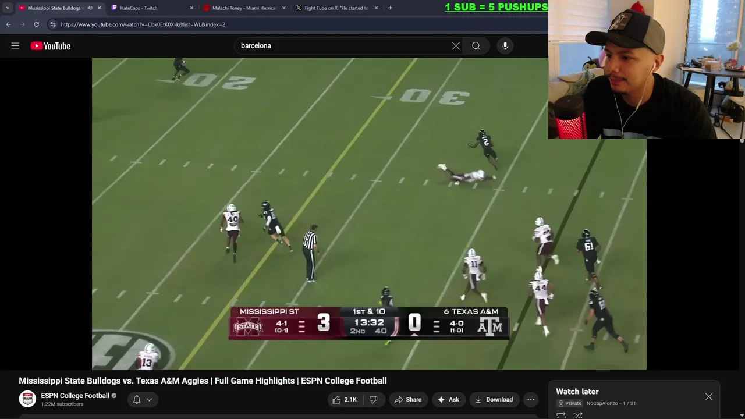Screen dimensions: 745x419
Task: Toggle shuffle in the Watch later panel
Action: 578,416
